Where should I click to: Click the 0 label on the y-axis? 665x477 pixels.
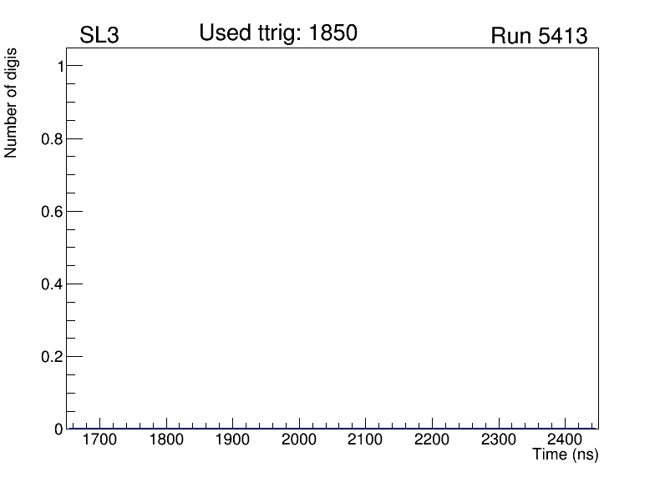coord(58,429)
